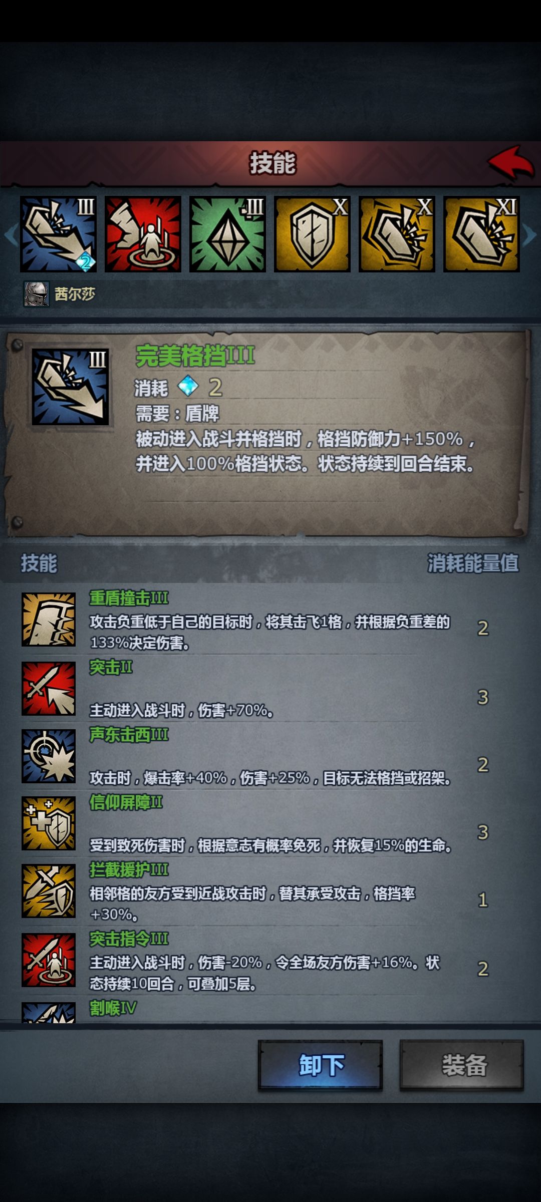Tap the large 完美格挡III detail icon

70,387
